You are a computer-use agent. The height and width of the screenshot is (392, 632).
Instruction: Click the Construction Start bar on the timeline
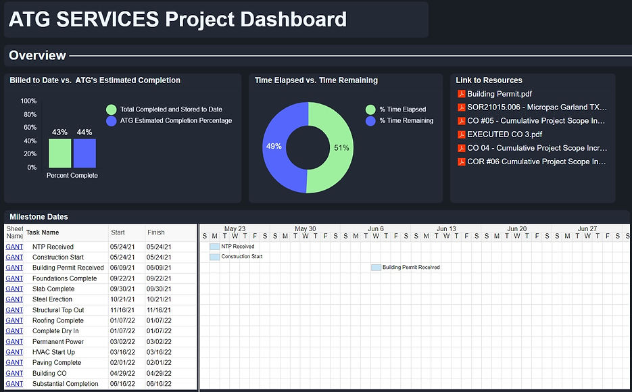pyautogui.click(x=214, y=256)
